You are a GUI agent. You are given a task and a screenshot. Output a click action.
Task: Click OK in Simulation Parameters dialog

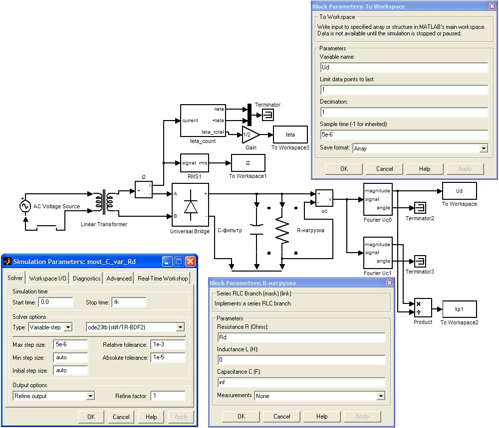pos(91,417)
